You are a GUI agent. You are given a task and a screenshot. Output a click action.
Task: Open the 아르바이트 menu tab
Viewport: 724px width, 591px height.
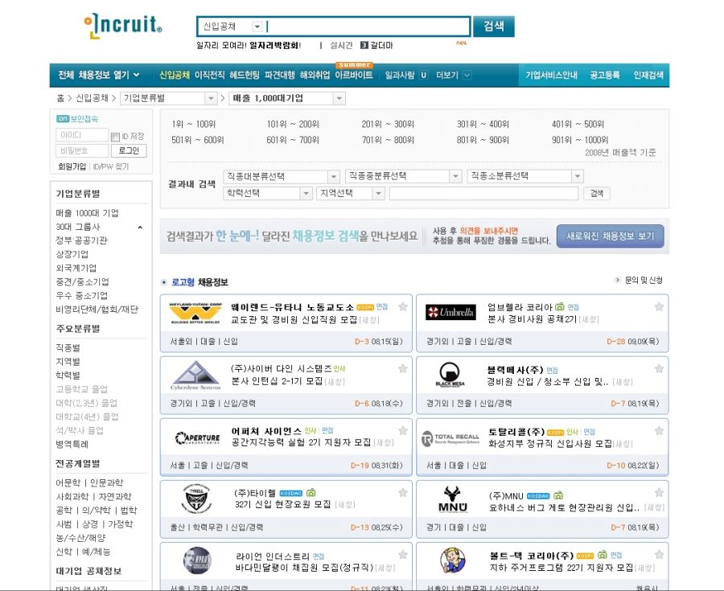(354, 75)
